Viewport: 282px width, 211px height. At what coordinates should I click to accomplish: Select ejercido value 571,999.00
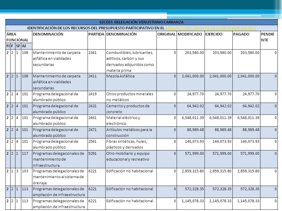pos(222,153)
